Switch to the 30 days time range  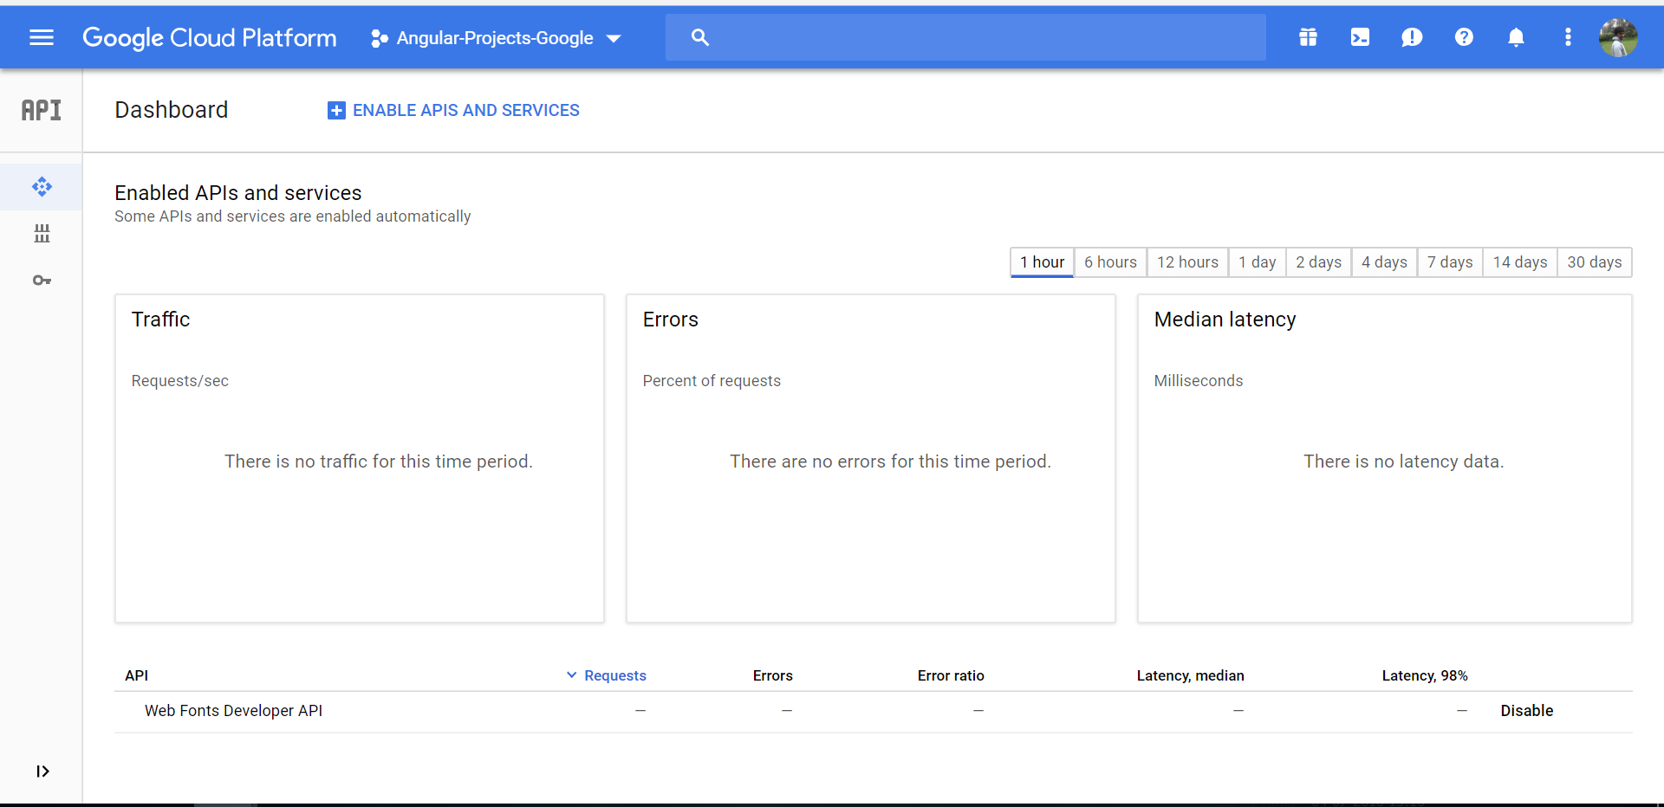[1594, 262]
